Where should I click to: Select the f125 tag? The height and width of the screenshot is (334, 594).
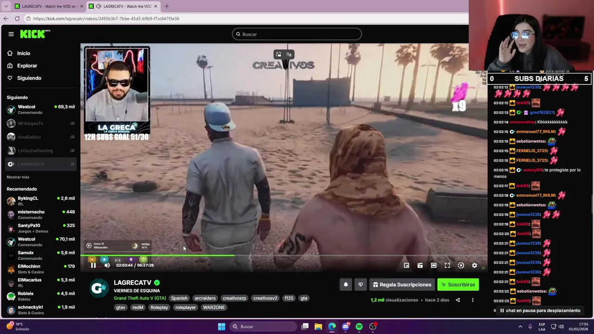(289, 298)
